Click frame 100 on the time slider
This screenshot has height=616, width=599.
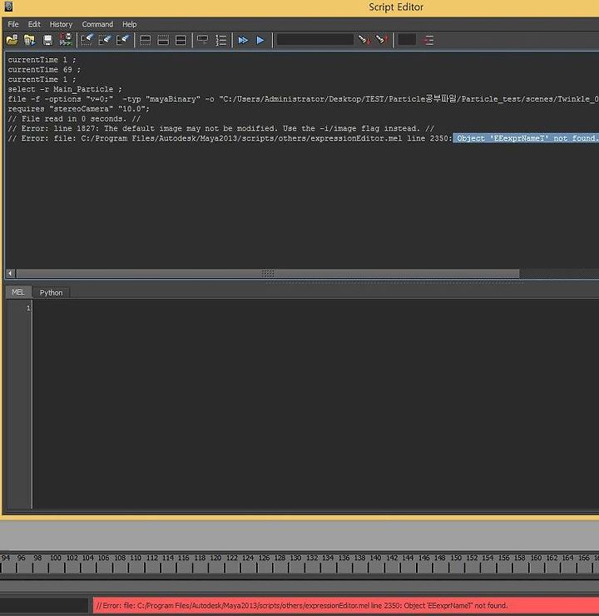[x=56, y=558]
